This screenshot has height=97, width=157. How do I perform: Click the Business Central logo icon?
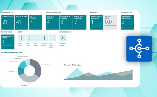tap(139, 49)
